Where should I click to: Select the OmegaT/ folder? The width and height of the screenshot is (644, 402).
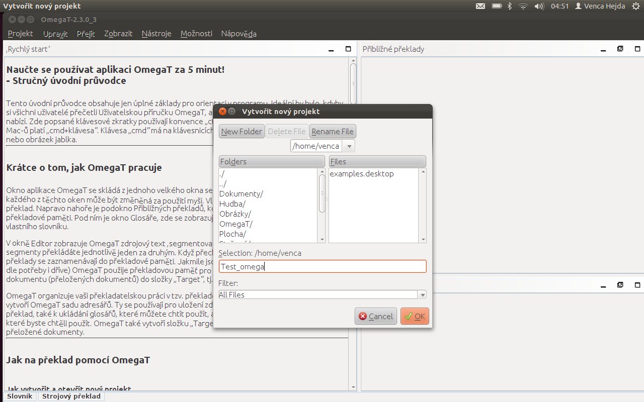(x=268, y=224)
